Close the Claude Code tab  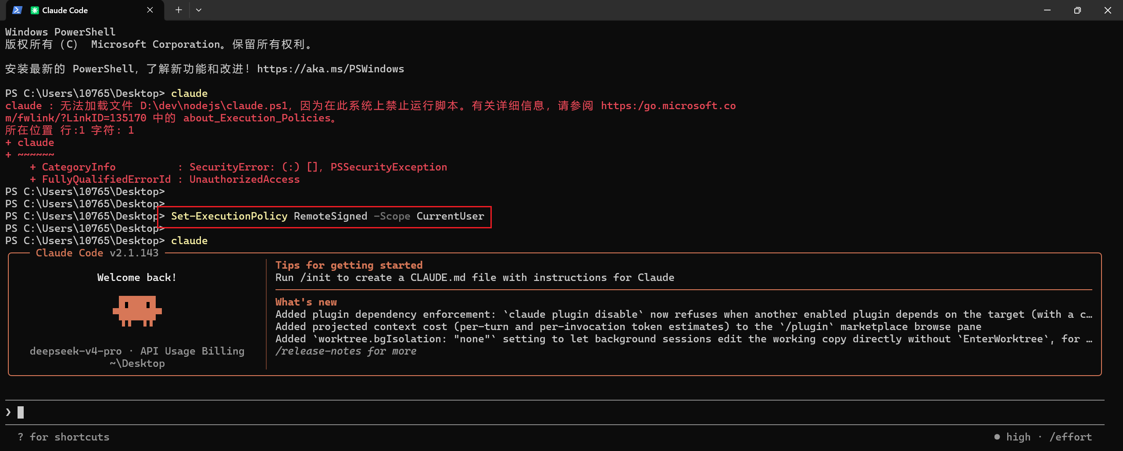[150, 10]
